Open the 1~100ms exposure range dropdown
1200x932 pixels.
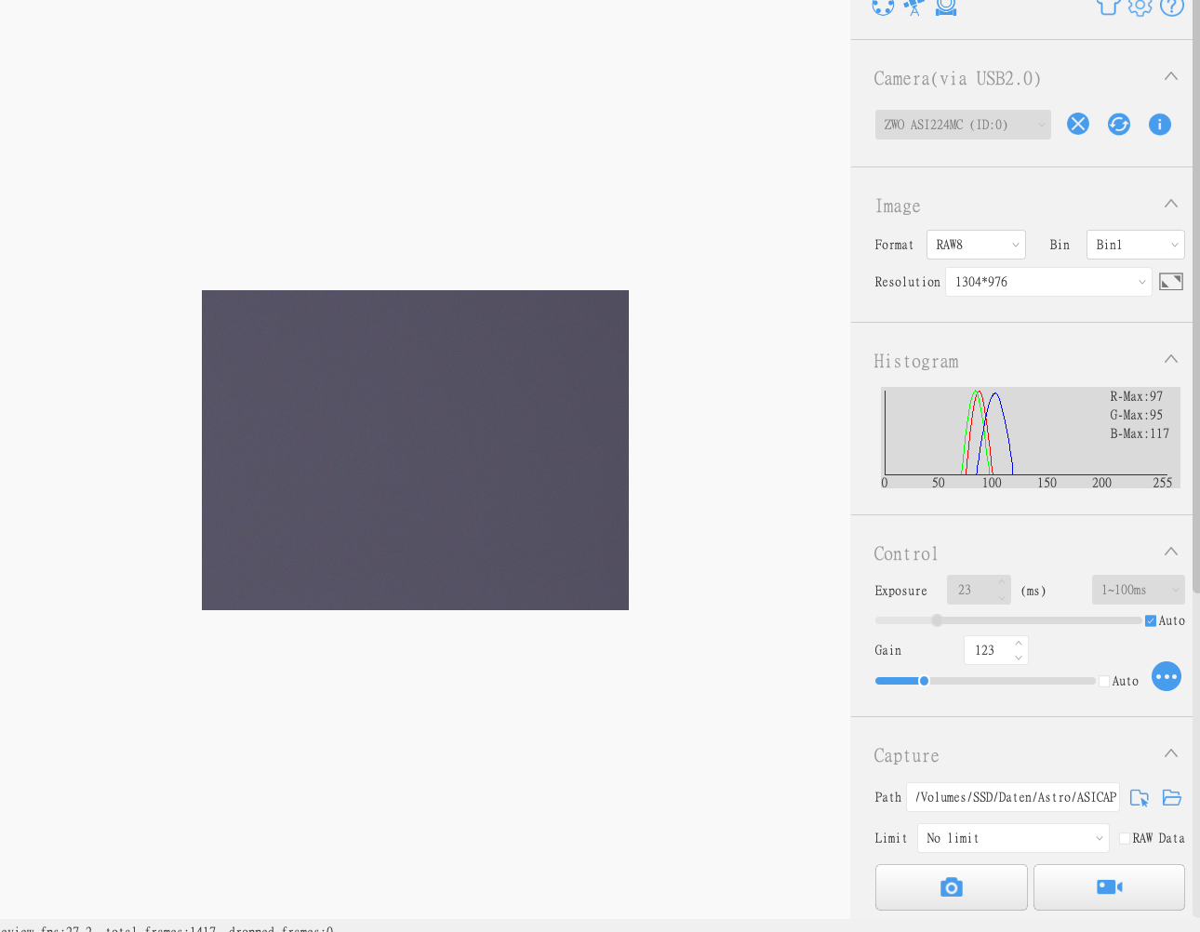click(x=1139, y=590)
